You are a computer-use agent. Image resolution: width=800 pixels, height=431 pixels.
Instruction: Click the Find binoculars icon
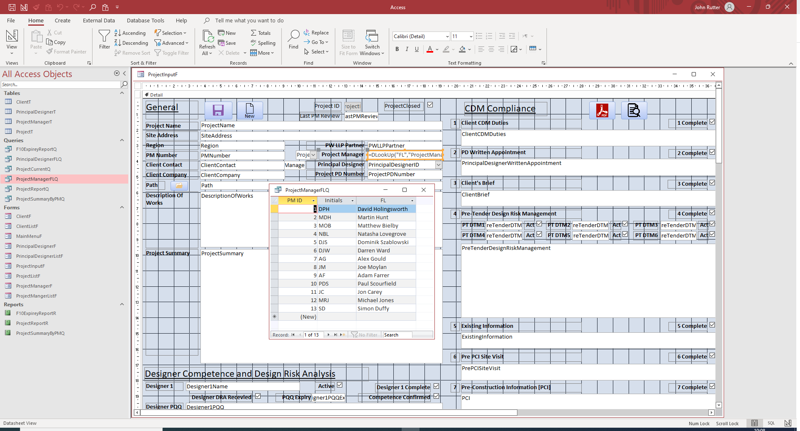tap(293, 39)
